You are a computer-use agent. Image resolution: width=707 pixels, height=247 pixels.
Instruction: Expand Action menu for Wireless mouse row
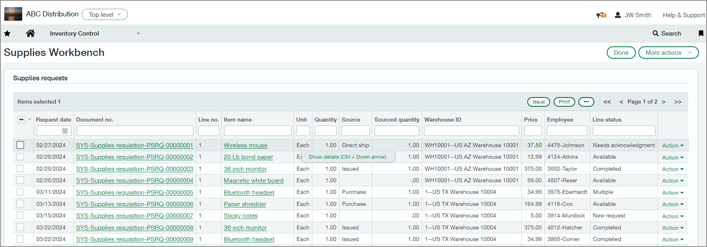pos(673,146)
